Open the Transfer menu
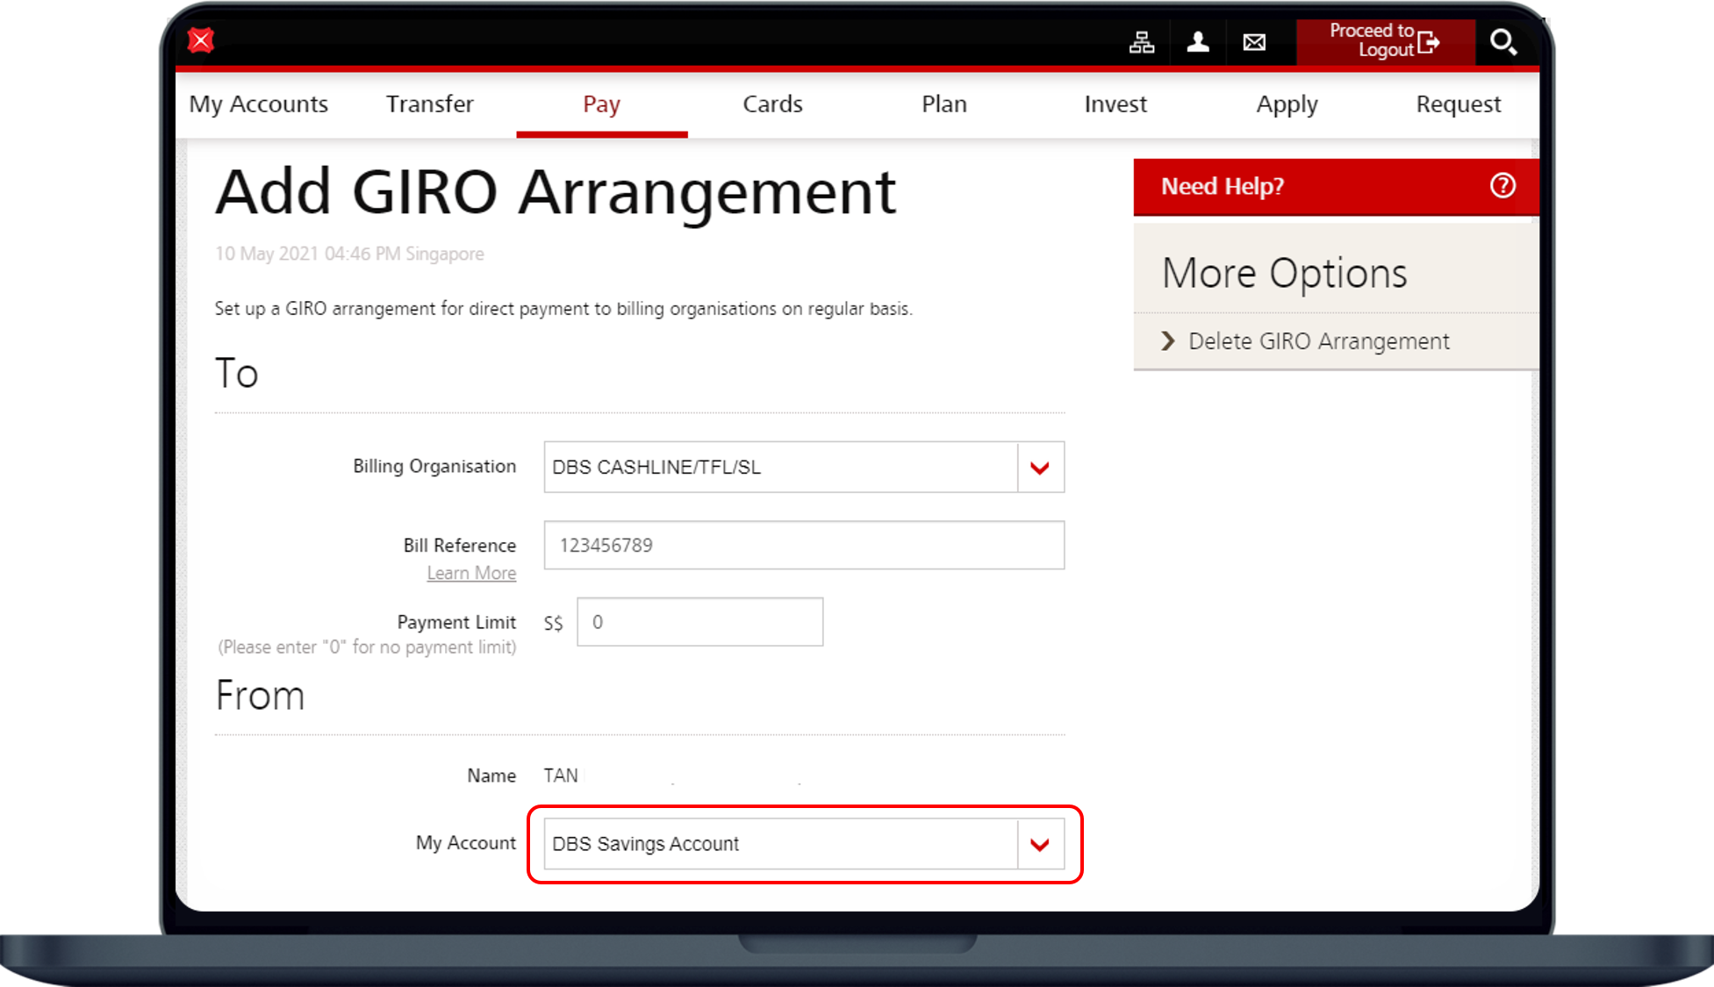The height and width of the screenshot is (987, 1714). pos(430,104)
